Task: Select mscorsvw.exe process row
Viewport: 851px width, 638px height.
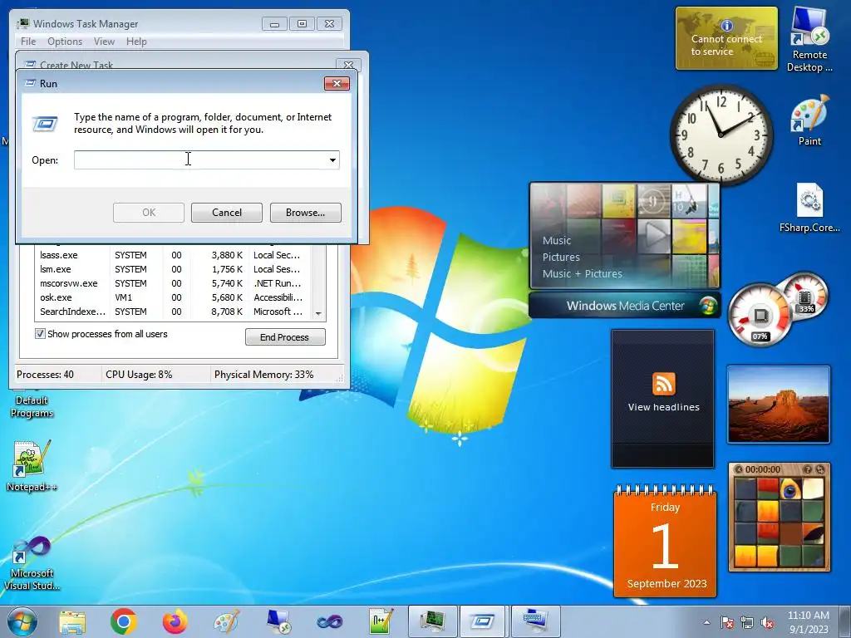Action: pyautogui.click(x=173, y=283)
